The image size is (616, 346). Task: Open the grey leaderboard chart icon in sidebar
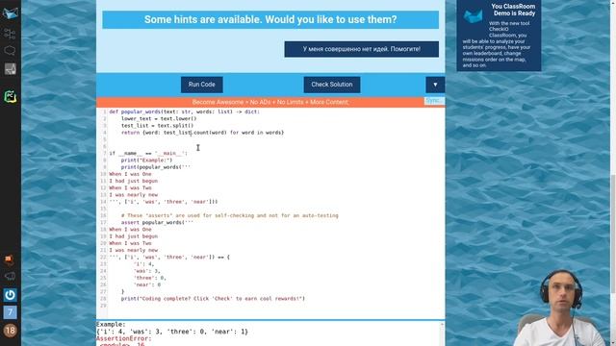point(11,68)
